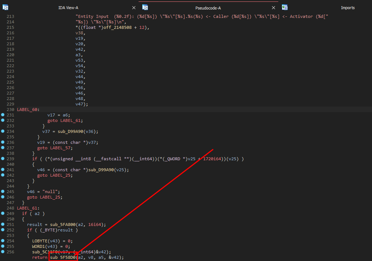Toggle breakpoint dot on line 231
Image resolution: width=372 pixels, height=261 pixels.
point(3,115)
